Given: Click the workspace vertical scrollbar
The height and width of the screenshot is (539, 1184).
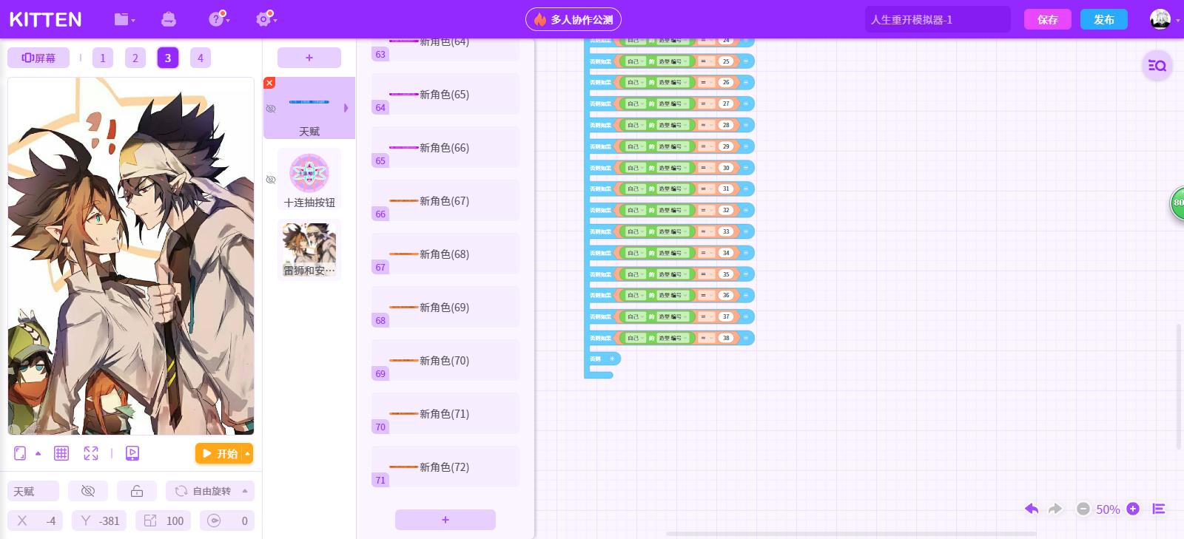Looking at the screenshot, I should [x=1179, y=386].
